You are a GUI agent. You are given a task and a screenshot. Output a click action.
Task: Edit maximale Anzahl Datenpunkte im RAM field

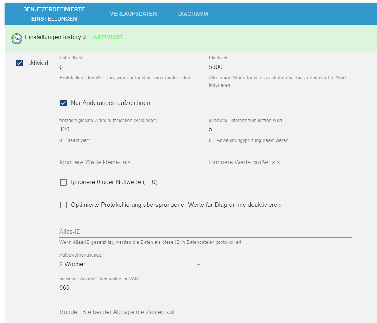point(131,288)
